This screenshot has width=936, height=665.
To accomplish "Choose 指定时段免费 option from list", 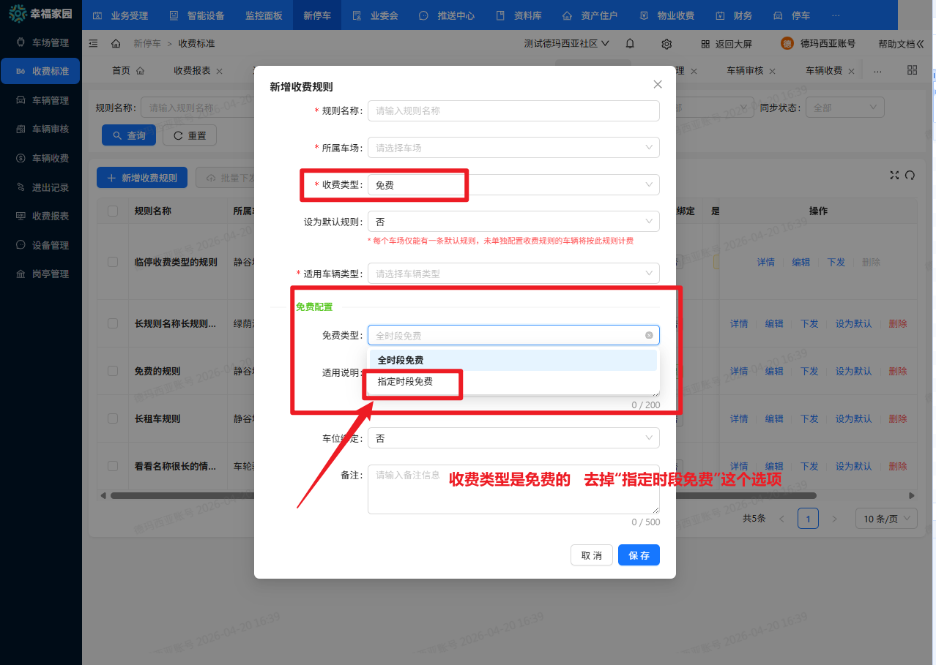I will (405, 382).
